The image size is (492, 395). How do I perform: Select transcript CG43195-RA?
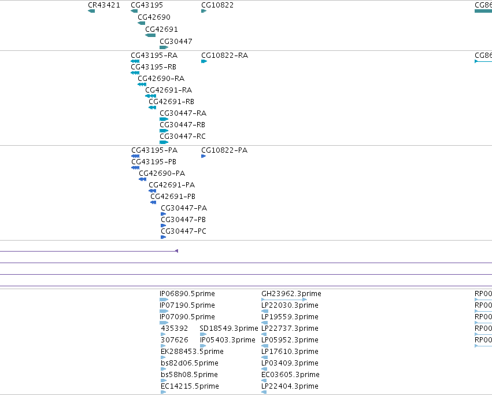(x=154, y=56)
